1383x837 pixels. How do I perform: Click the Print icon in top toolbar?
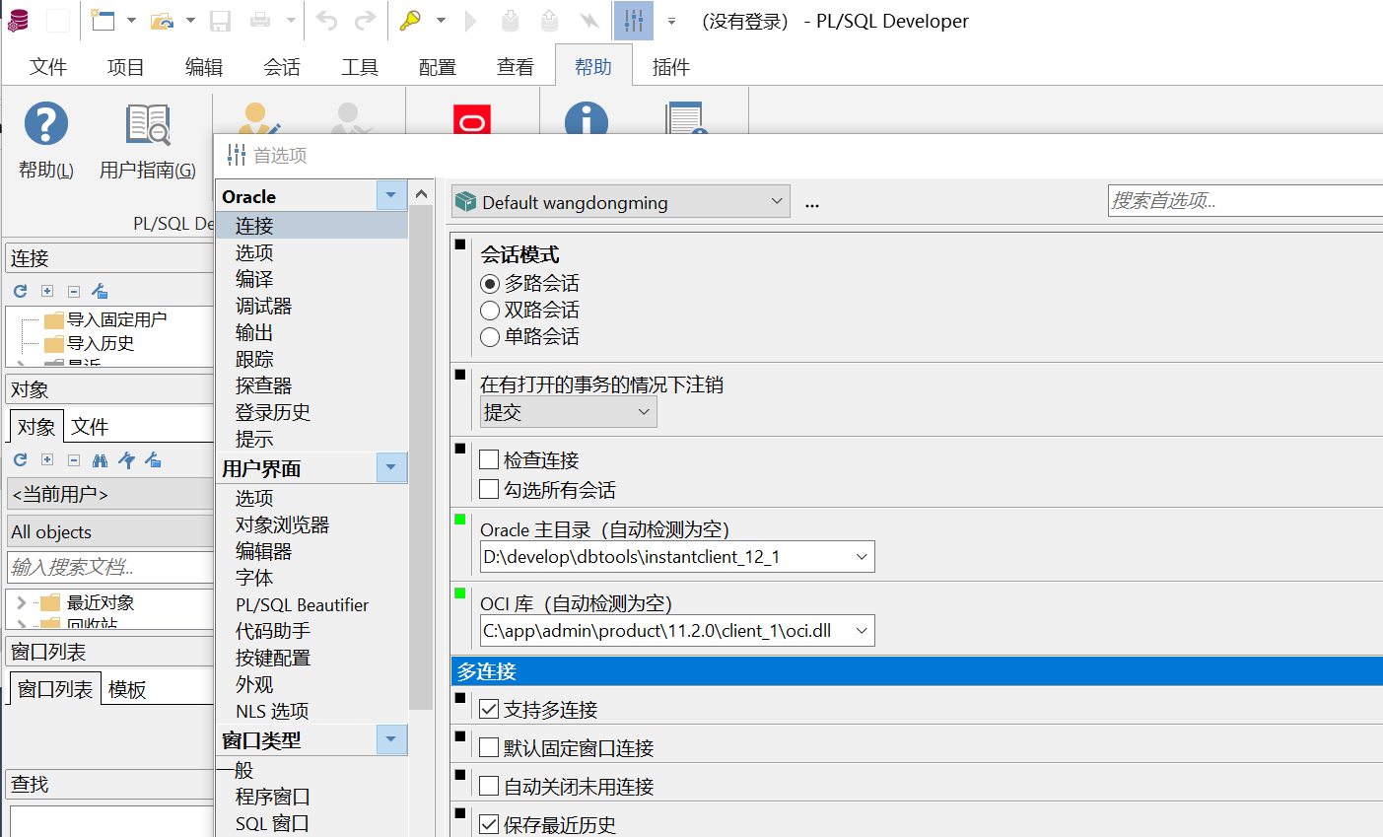[260, 21]
